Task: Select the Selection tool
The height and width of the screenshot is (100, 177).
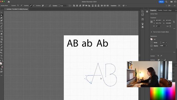Action: click(x=1, y=12)
